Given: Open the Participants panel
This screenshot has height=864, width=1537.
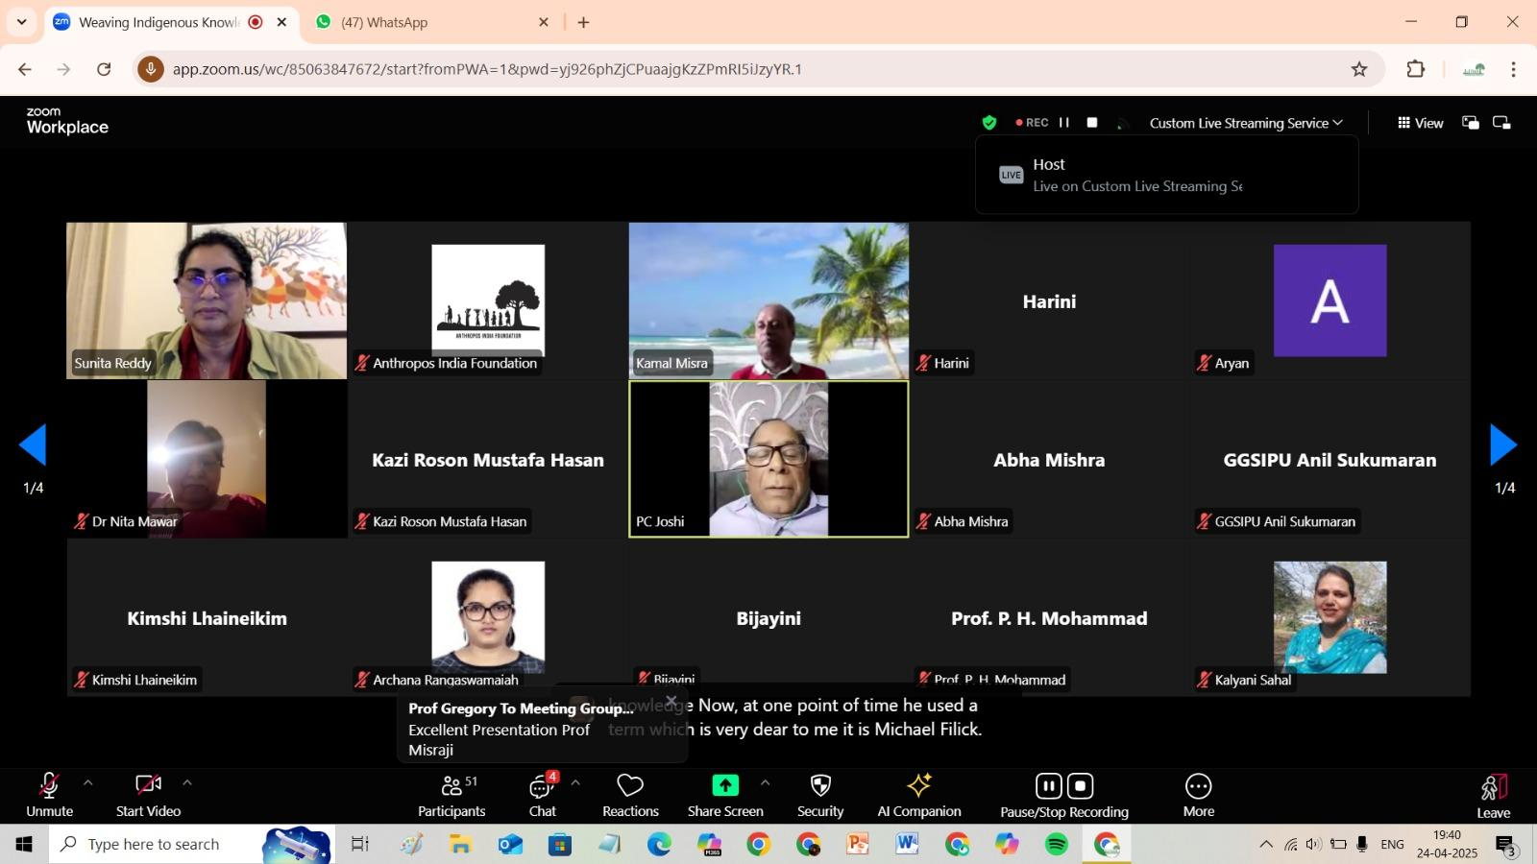Looking at the screenshot, I should point(451,796).
